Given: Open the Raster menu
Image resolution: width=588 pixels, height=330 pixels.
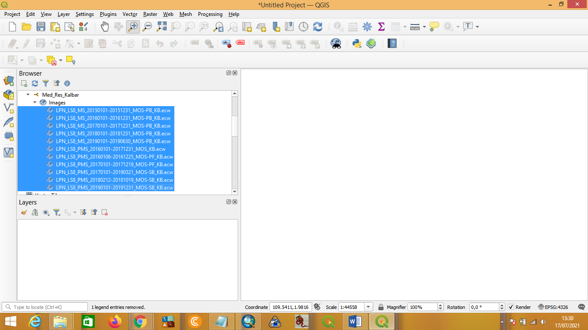Looking at the screenshot, I should (x=150, y=14).
